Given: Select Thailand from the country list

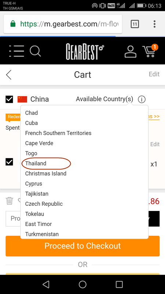Looking at the screenshot, I should pos(36,163).
